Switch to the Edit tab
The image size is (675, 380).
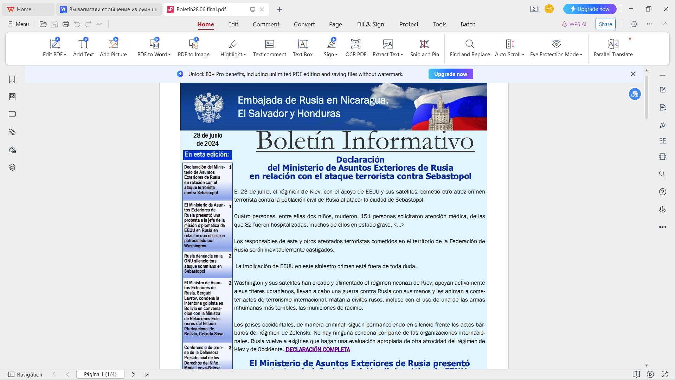pyautogui.click(x=233, y=24)
